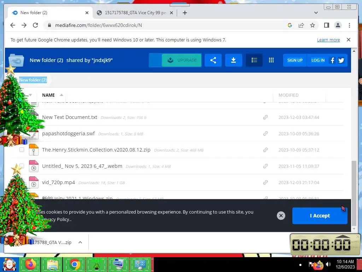Open vid_720p.mp4 file

click(x=58, y=182)
